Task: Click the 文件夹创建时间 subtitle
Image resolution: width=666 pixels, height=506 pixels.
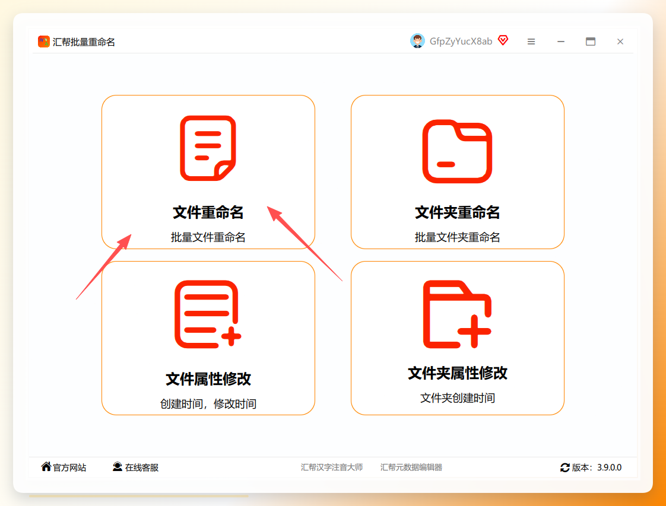Action: coord(458,398)
